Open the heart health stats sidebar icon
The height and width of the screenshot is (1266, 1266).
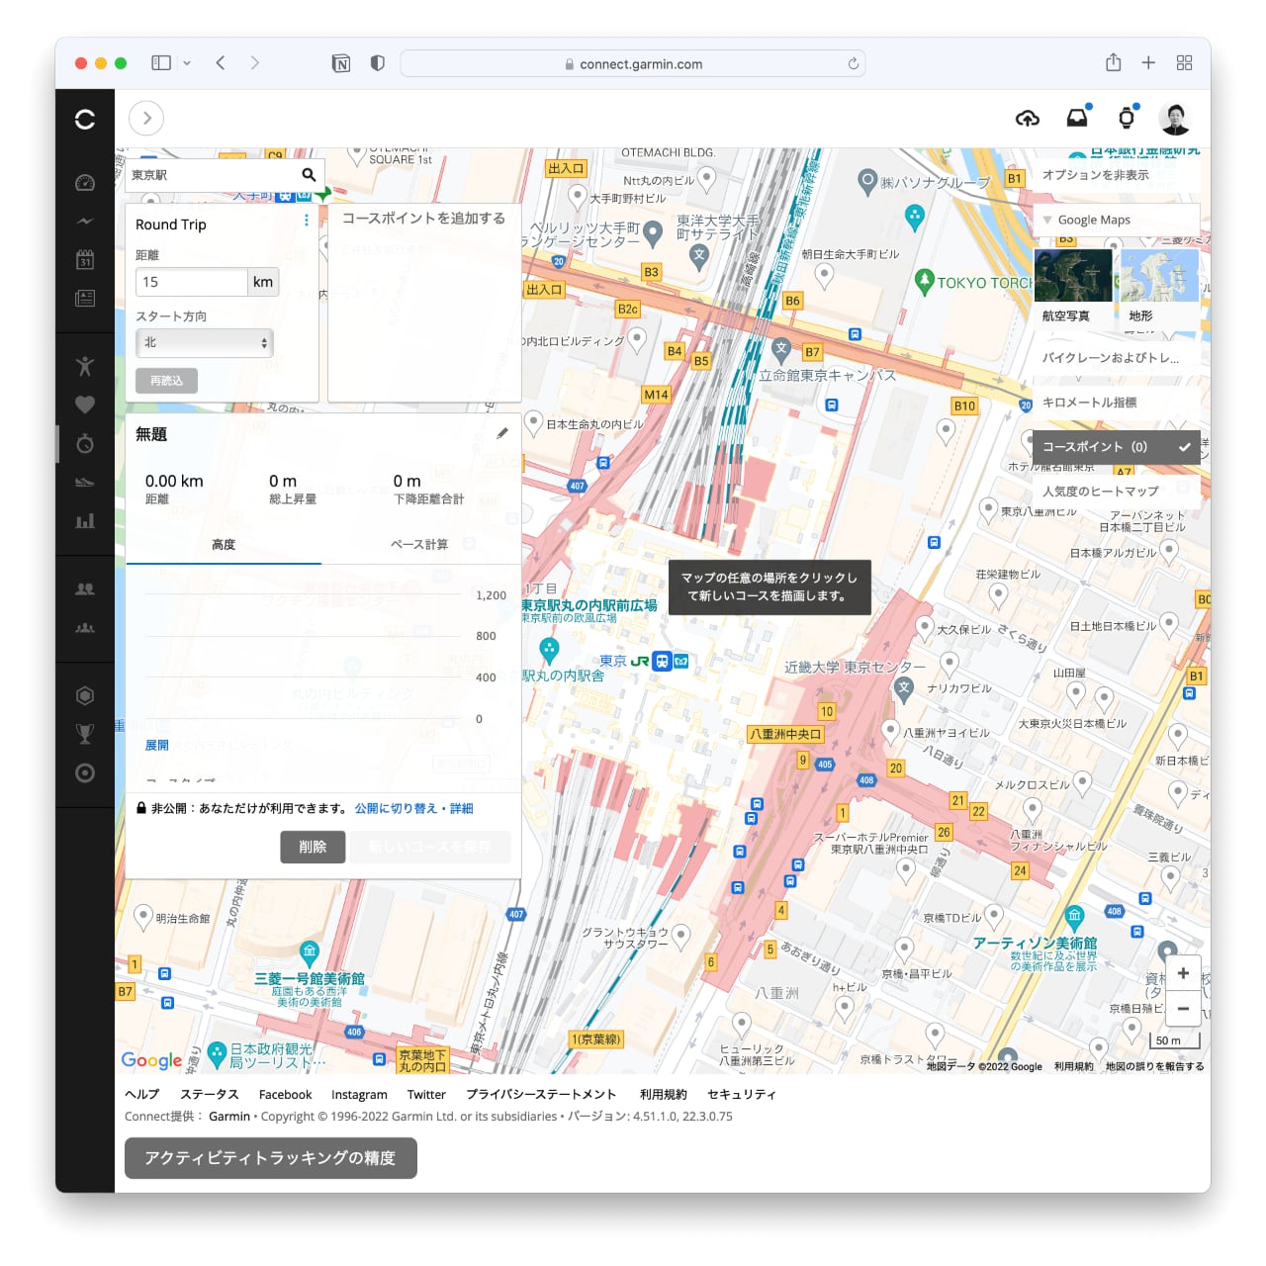pyautogui.click(x=85, y=405)
